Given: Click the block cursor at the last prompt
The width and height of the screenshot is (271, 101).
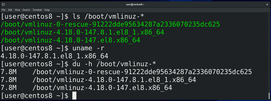Looking at the screenshot, I should pos(74,95).
